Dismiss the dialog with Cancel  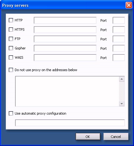click(x=116, y=137)
